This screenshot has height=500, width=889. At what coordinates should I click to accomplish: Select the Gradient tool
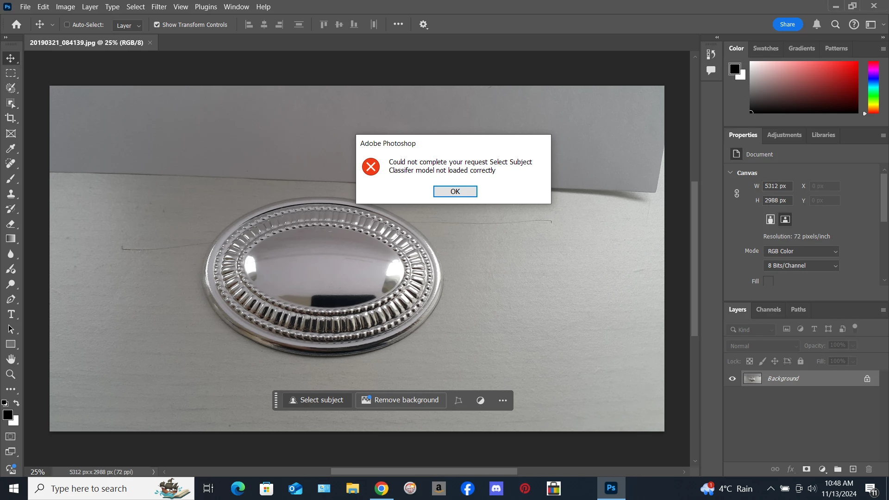[11, 239]
